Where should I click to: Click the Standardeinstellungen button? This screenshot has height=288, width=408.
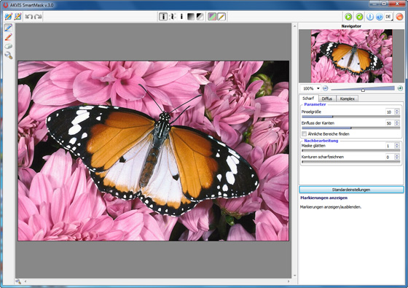[351, 190]
